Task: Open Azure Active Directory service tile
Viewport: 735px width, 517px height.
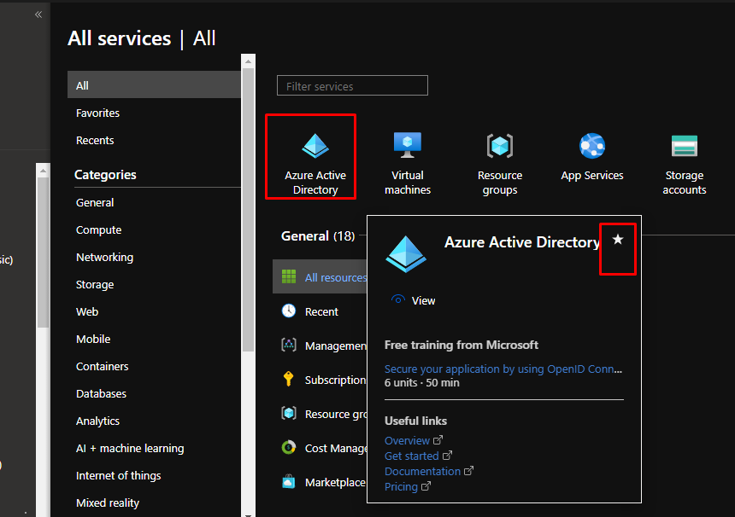Action: pos(315,158)
